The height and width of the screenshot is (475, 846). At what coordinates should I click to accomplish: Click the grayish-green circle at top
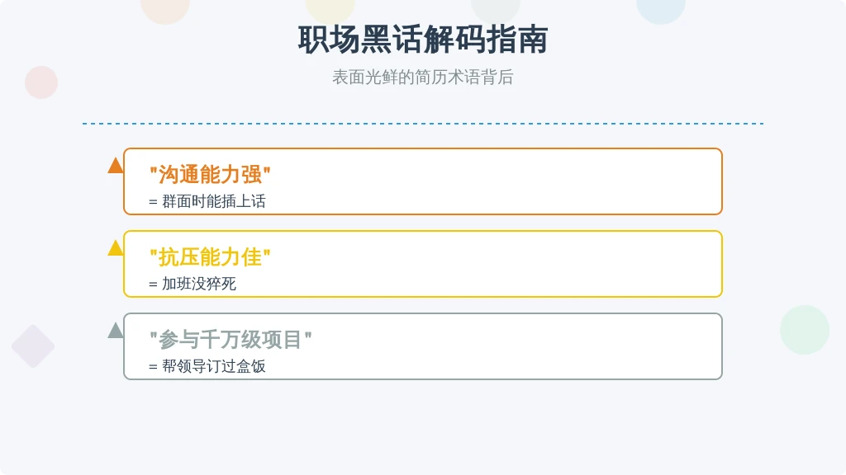tap(496, 8)
